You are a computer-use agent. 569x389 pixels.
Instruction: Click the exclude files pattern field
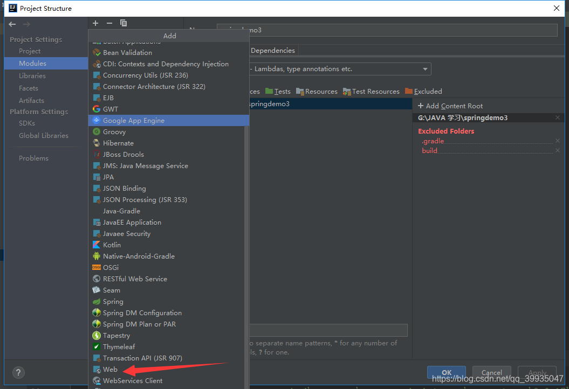tap(328, 330)
